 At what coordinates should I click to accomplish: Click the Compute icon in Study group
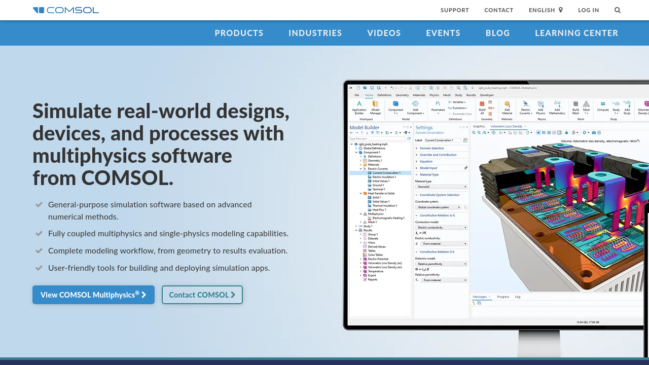tap(603, 105)
